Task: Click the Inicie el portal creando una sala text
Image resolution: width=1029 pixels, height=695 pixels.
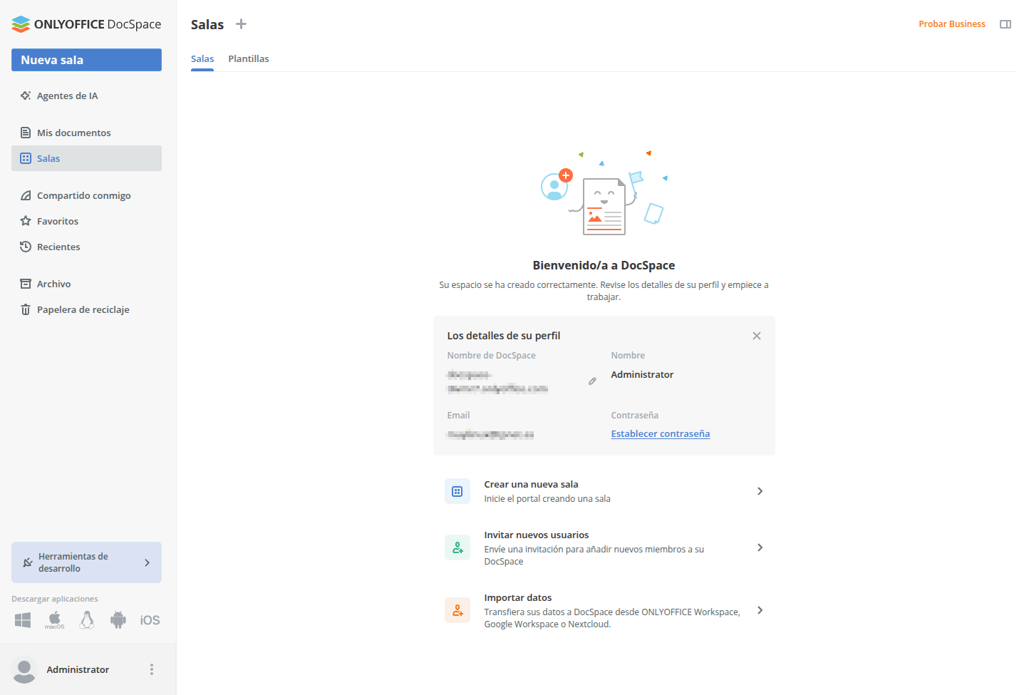Action: (547, 499)
